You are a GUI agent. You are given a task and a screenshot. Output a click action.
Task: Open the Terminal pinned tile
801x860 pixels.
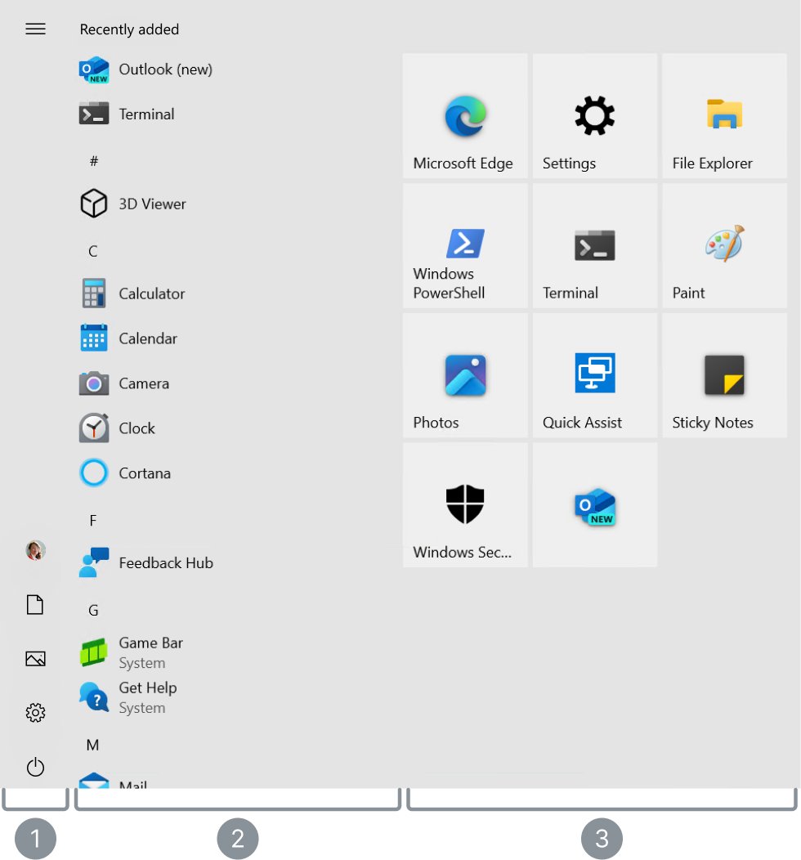point(595,246)
